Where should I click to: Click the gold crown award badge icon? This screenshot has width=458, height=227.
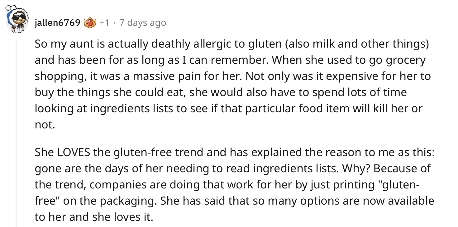point(90,23)
